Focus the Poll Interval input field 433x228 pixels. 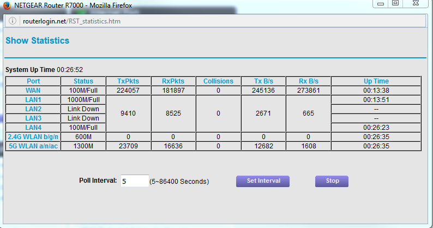(x=135, y=181)
